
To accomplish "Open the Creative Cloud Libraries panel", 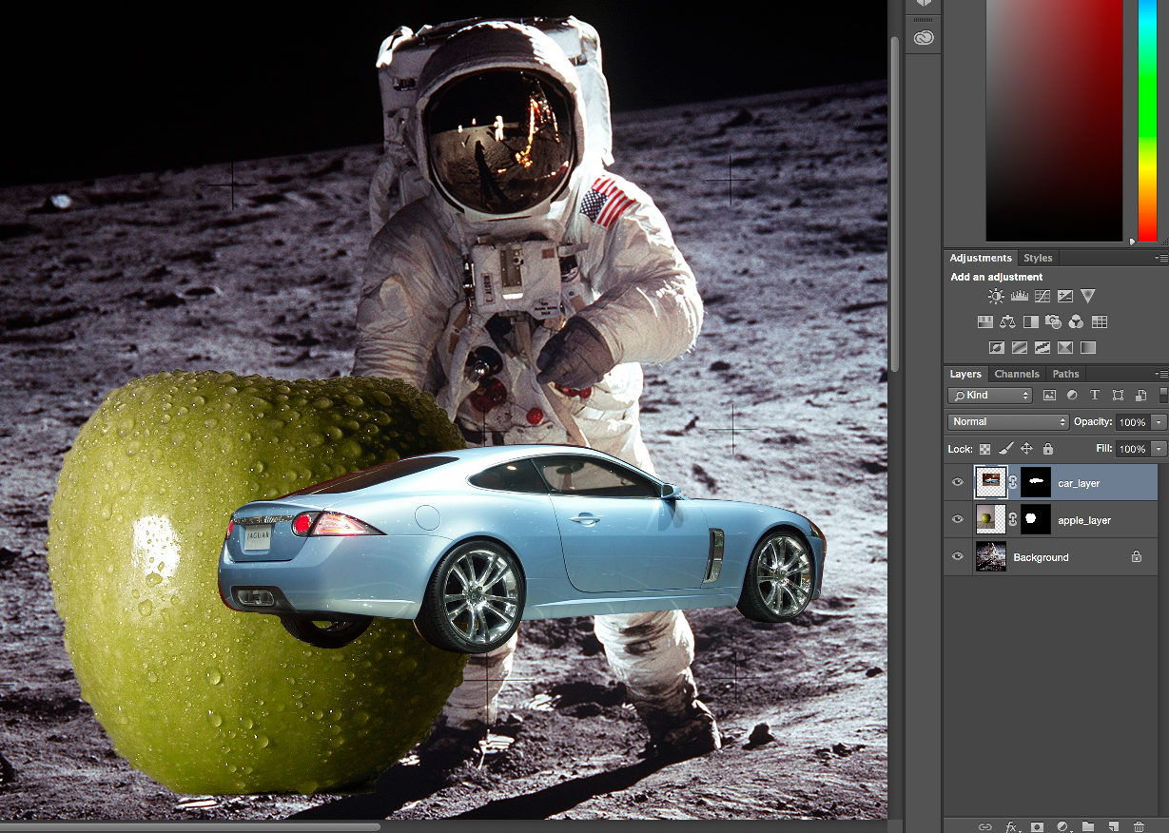I will (924, 38).
